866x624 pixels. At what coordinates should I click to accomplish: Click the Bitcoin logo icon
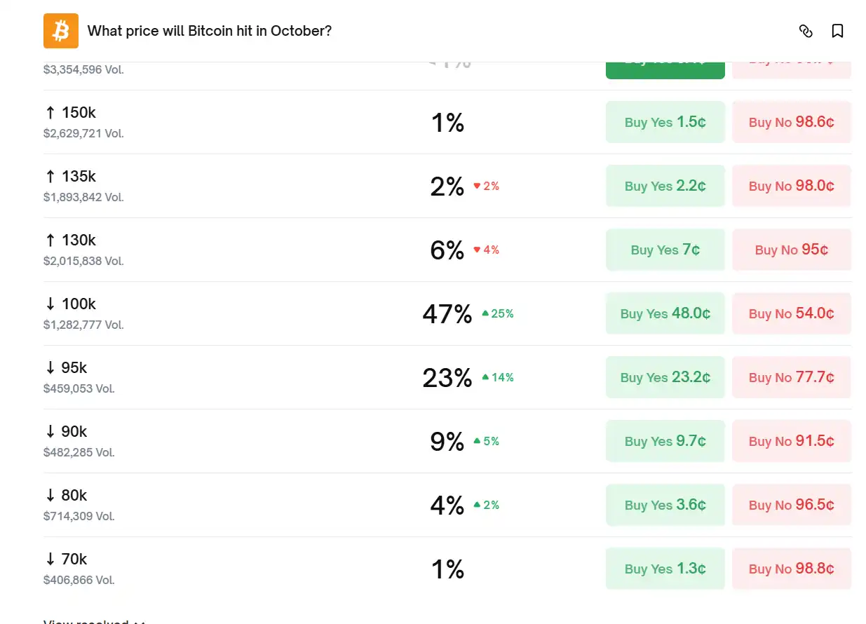point(61,31)
